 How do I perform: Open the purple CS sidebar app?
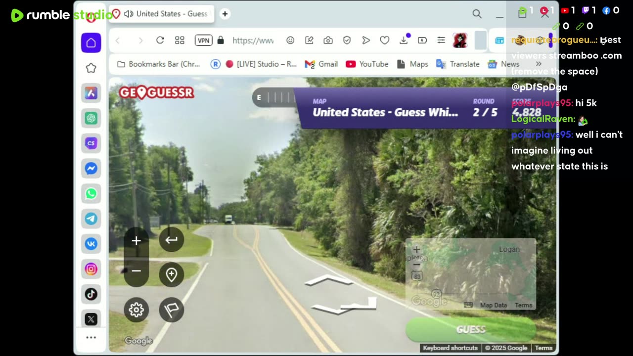point(91,143)
